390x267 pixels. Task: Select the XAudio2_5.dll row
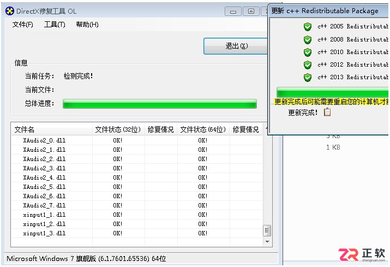[x=137, y=187]
